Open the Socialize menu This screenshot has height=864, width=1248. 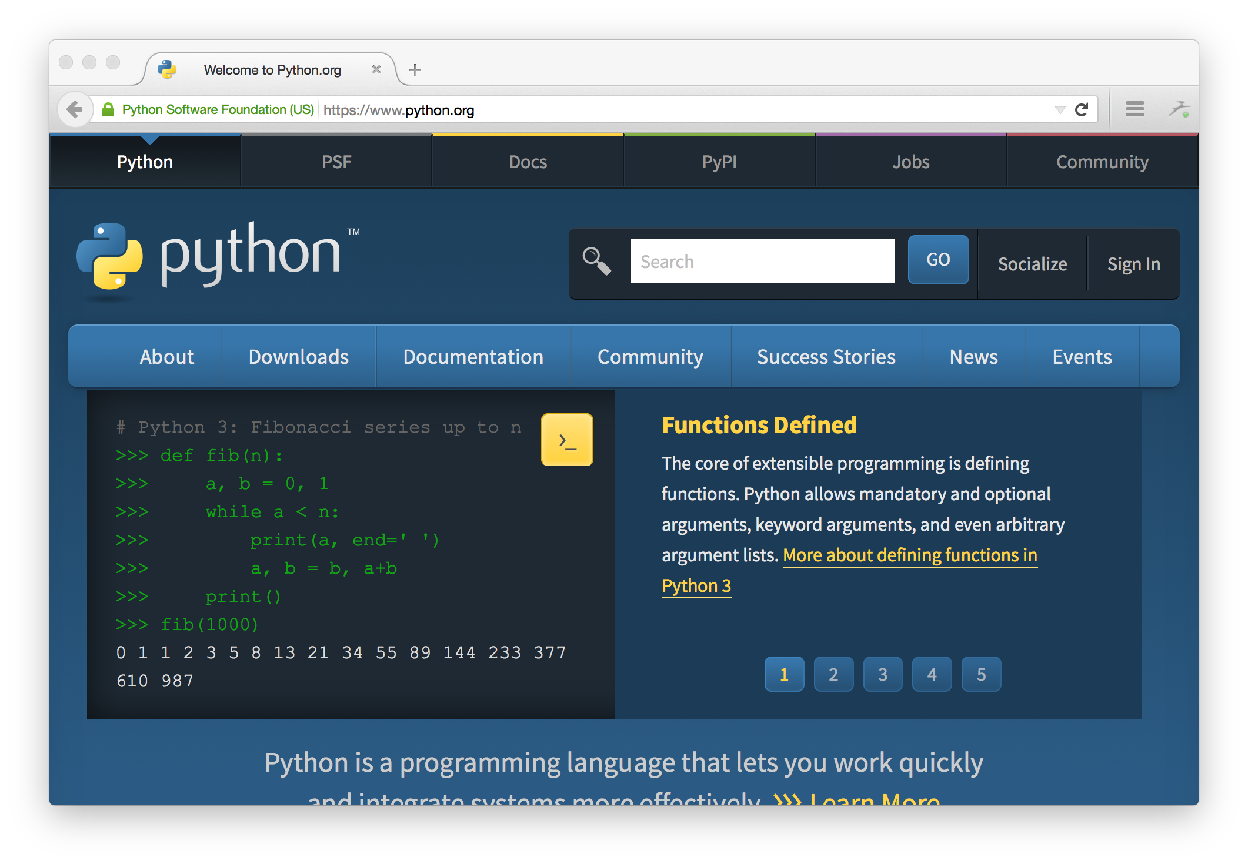pyautogui.click(x=1032, y=264)
